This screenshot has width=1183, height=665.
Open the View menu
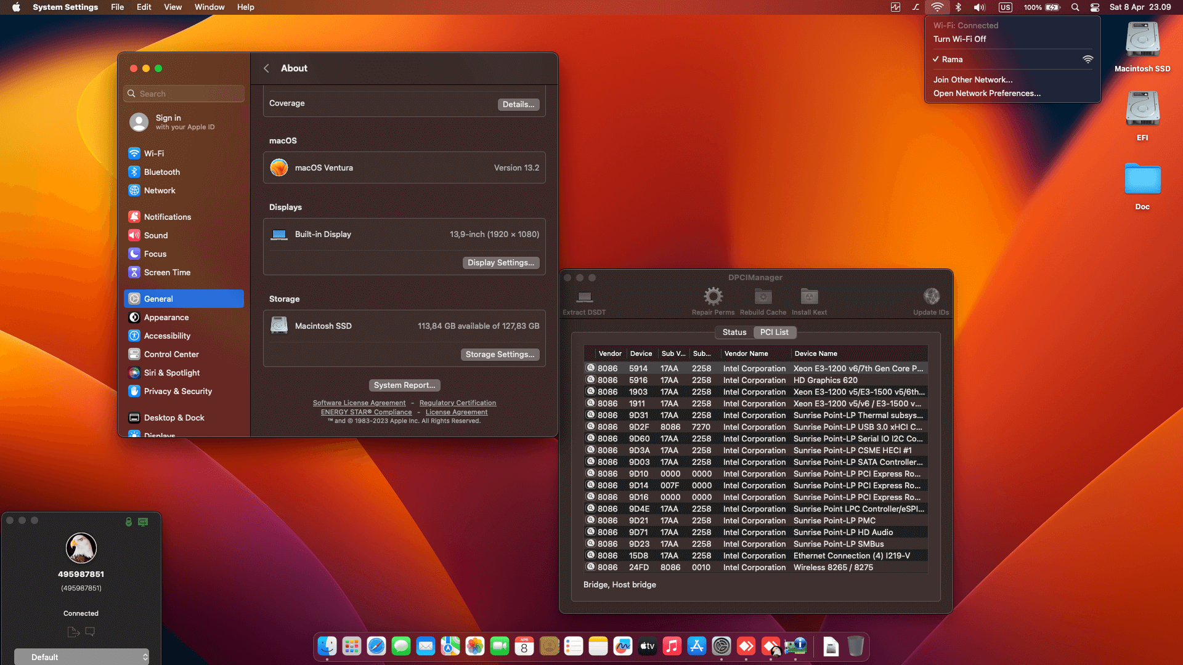(173, 7)
